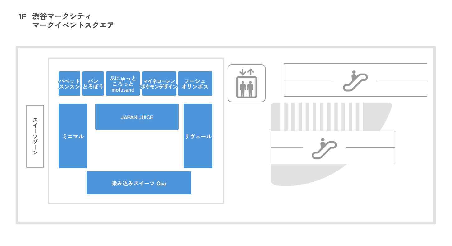Viewport: 452px width, 246px height.
Task: Click the down arrow above the elevator
Action: pyautogui.click(x=242, y=72)
